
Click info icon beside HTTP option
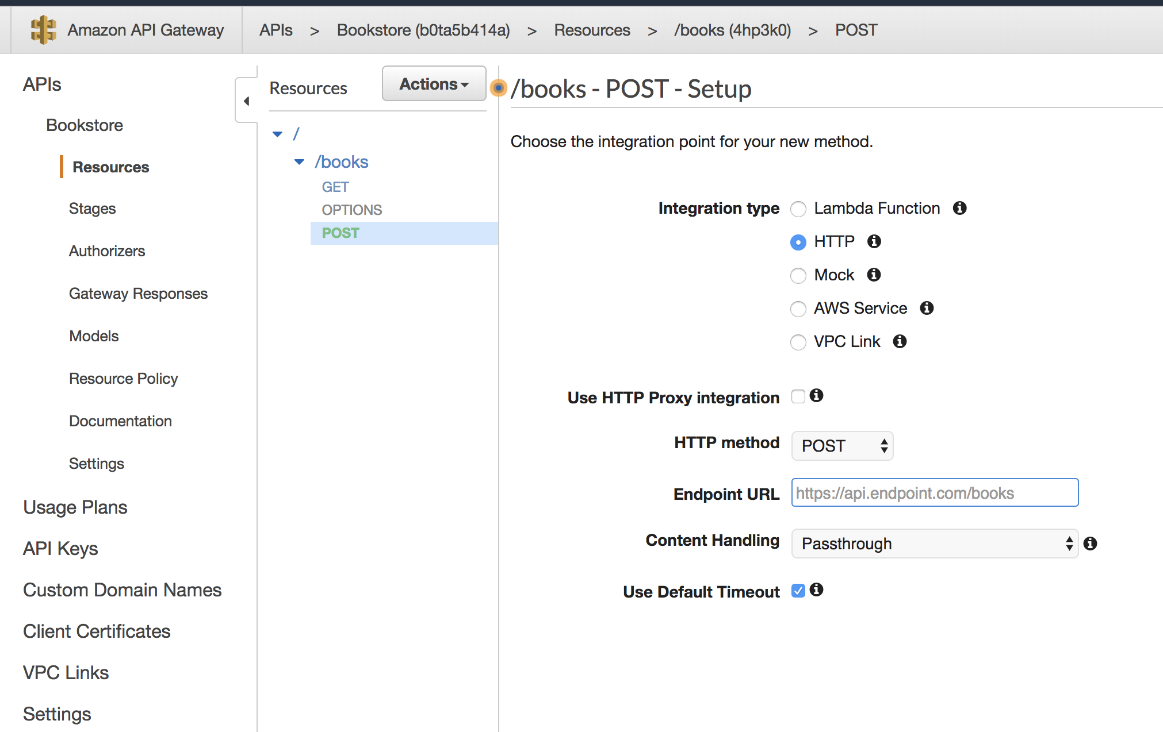tap(874, 241)
